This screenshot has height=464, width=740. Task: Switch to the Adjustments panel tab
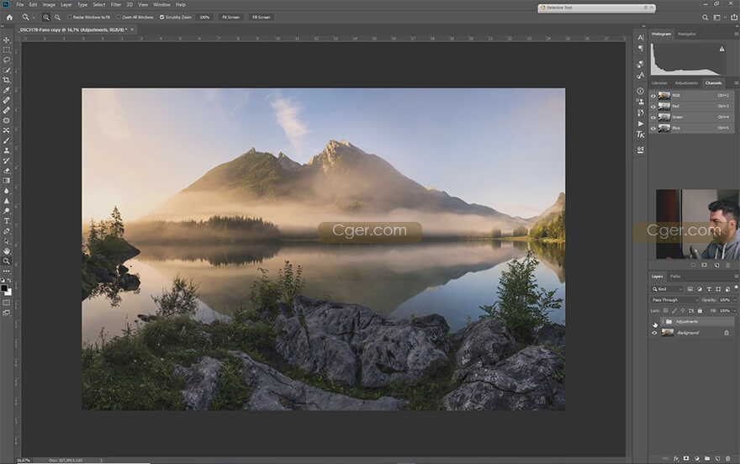pos(686,83)
